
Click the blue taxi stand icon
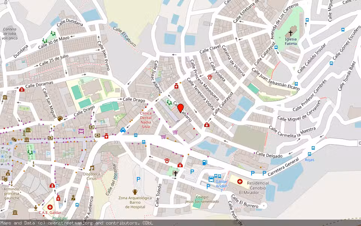tap(123, 130)
